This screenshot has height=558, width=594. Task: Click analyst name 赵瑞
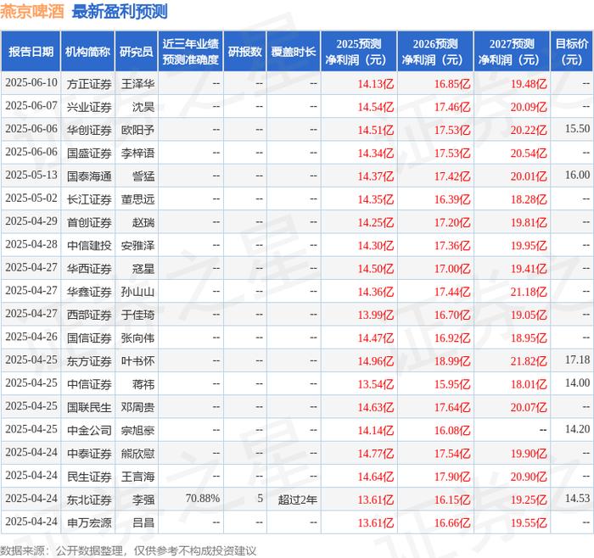tap(143, 222)
